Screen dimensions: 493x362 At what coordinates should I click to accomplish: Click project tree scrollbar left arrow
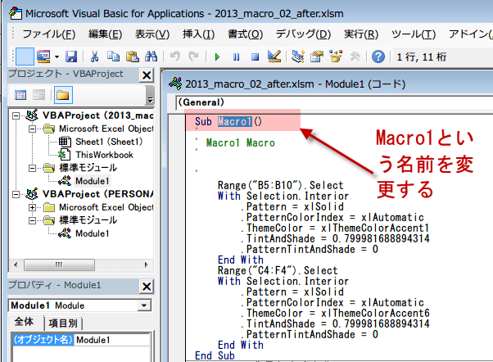(16, 265)
